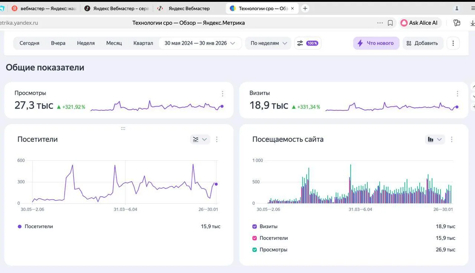Image resolution: width=475 pixels, height=273 pixels.
Task: Click the Просмотры sparkline chart
Action: coord(157,106)
